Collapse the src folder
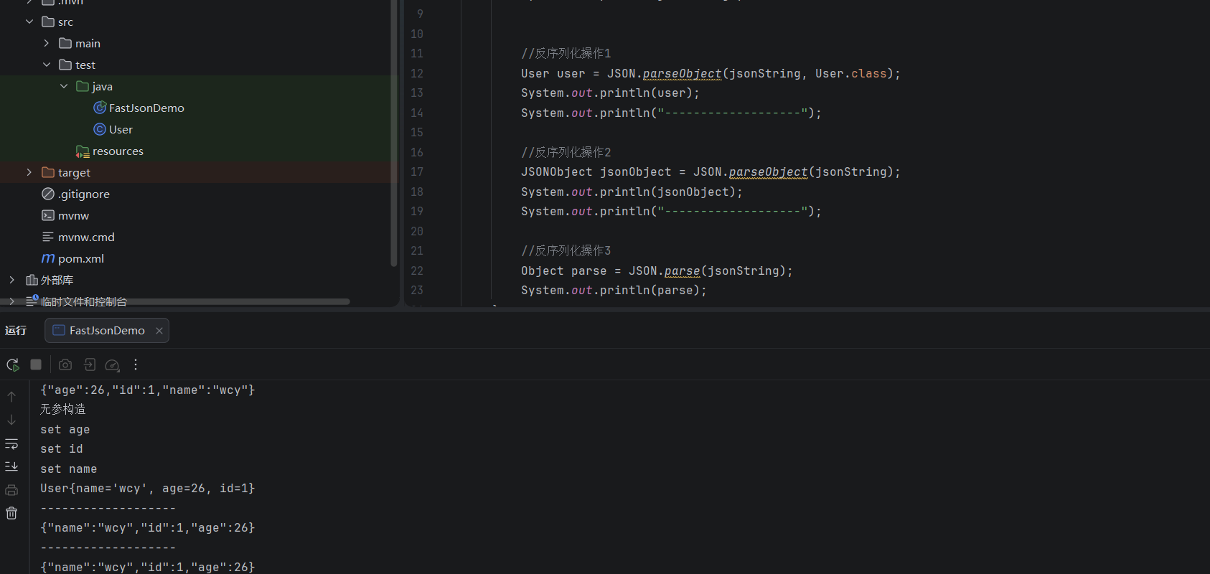This screenshot has width=1210, height=574. coord(29,22)
